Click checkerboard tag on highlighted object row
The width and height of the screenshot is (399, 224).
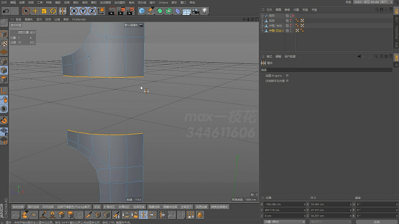(297, 30)
